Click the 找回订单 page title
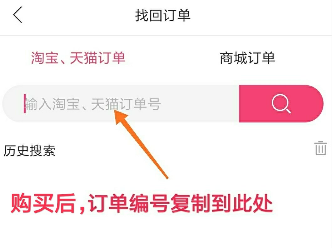Image resolution: width=332 pixels, height=248 pixels. pos(163,15)
